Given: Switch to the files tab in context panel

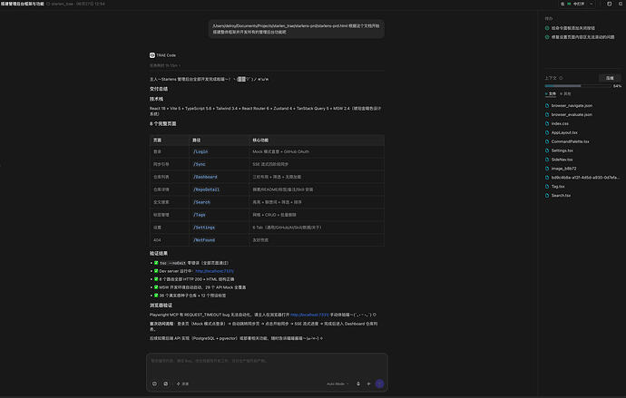Looking at the screenshot, I should [551, 93].
